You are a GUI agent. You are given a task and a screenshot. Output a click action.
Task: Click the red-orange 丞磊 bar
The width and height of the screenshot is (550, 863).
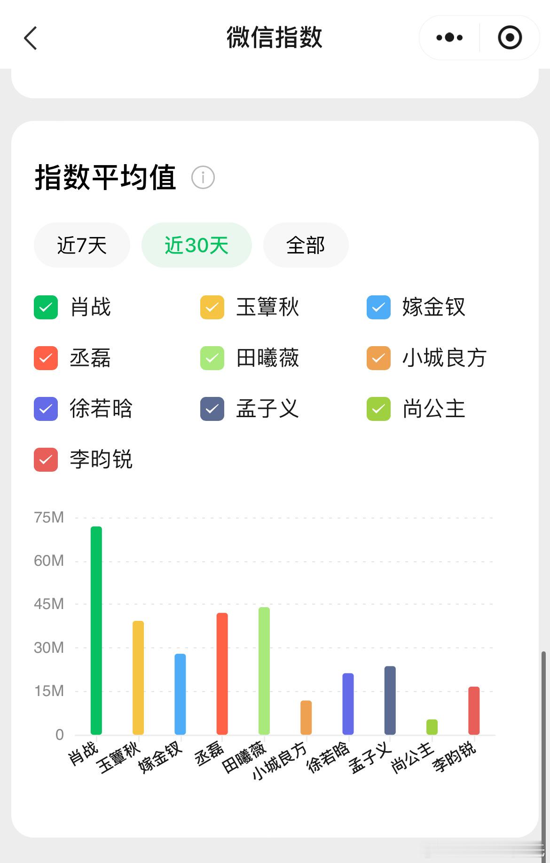222,673
